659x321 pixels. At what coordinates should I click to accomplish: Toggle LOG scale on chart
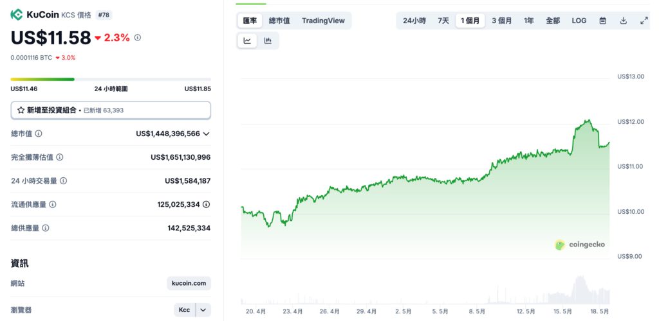(579, 21)
